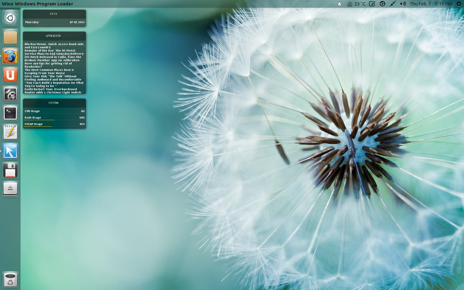Click the note-edit pencil indicator in panel

point(372,4)
